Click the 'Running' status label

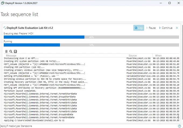8,41
